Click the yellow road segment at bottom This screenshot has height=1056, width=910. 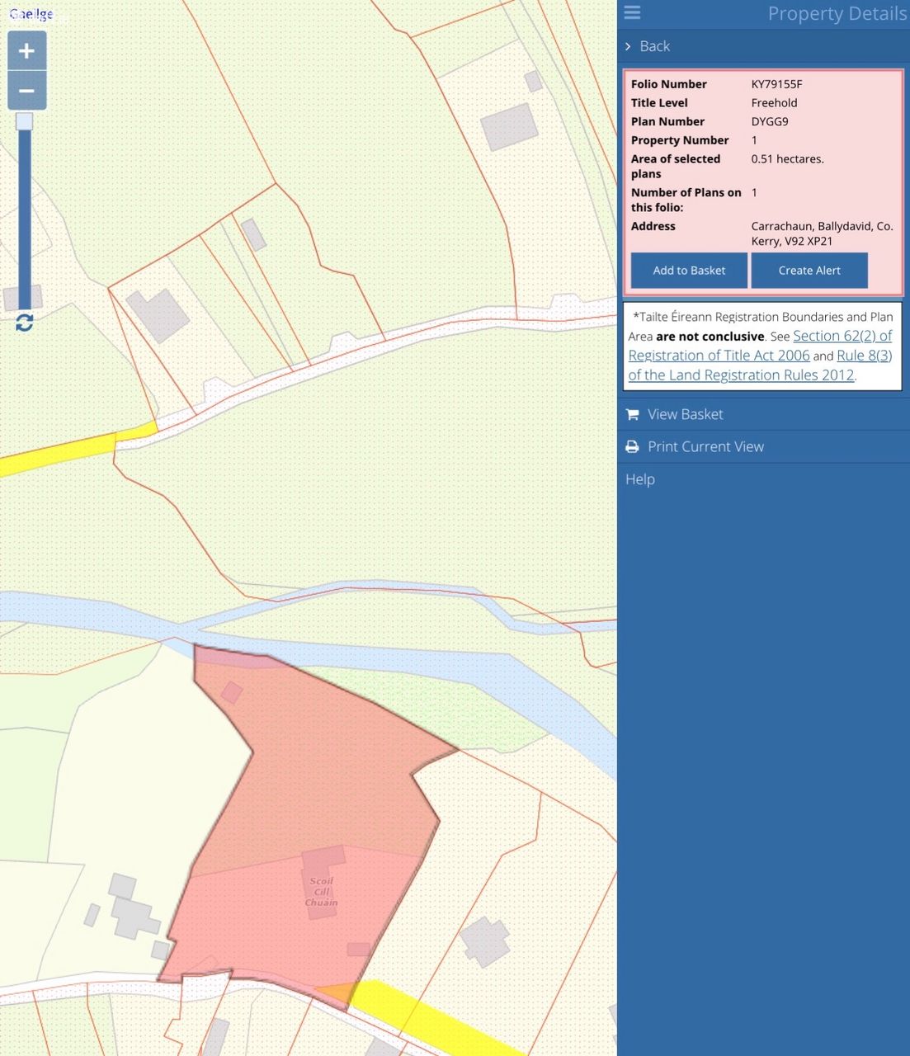(x=429, y=1016)
